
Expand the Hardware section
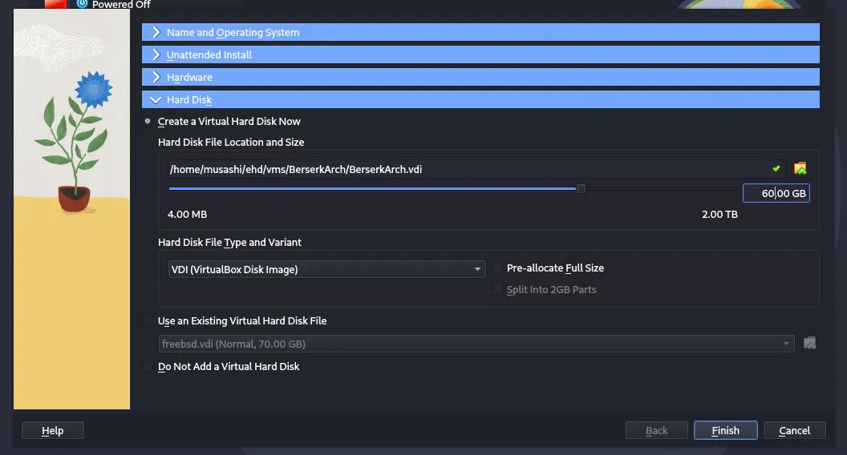(x=480, y=77)
